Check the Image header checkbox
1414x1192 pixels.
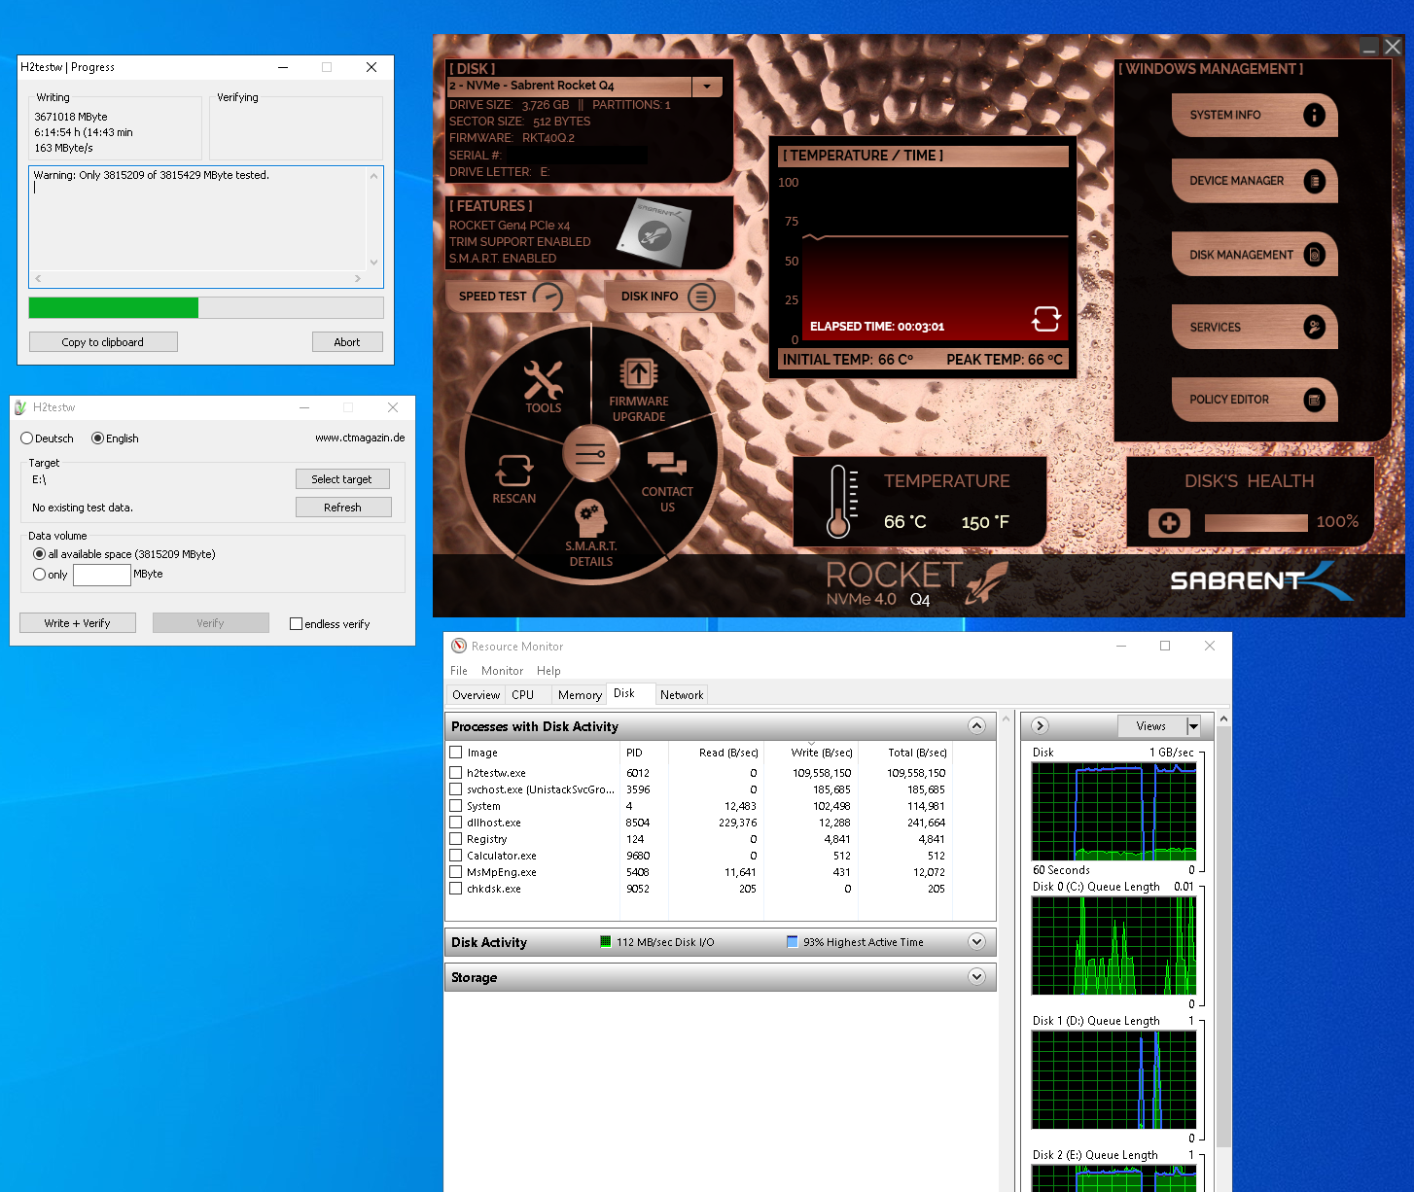tap(455, 752)
